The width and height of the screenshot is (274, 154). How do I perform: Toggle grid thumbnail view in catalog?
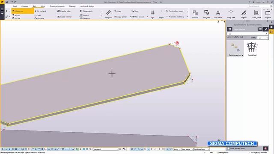click(229, 29)
